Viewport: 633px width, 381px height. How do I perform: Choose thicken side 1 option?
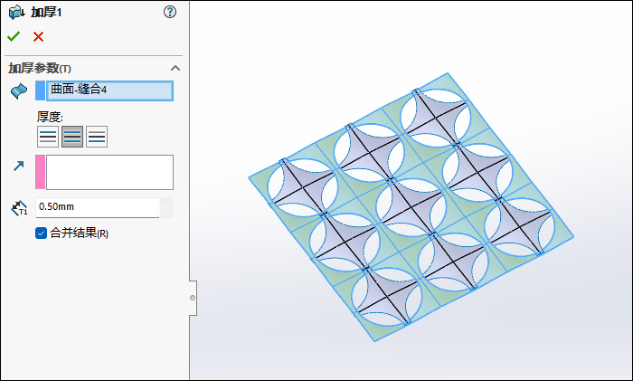(x=48, y=137)
